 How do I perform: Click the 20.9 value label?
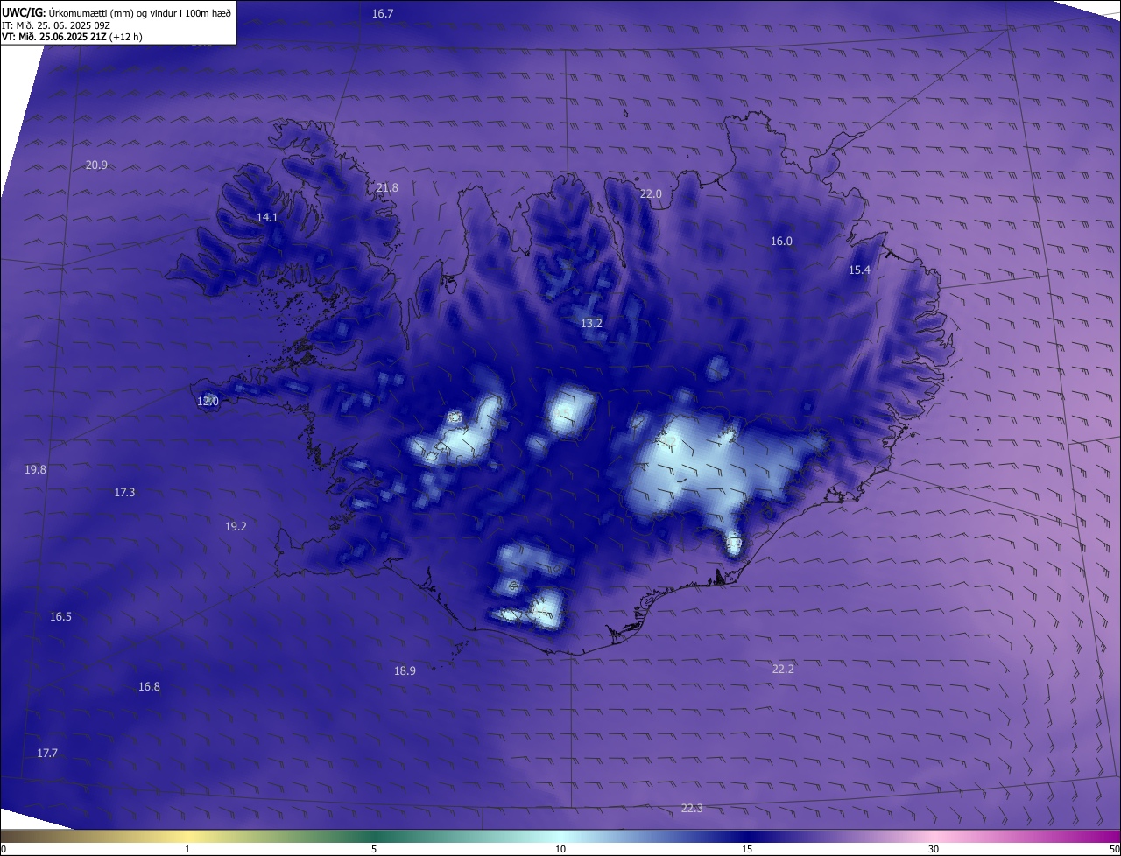[x=96, y=165]
